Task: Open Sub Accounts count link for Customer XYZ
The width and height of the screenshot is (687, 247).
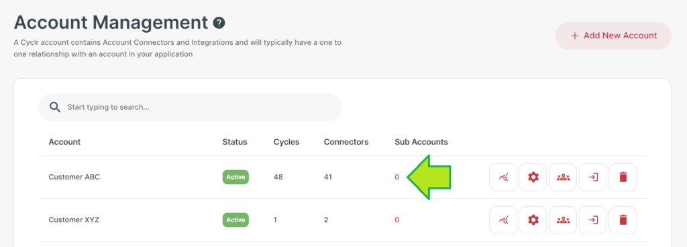Action: (397, 220)
